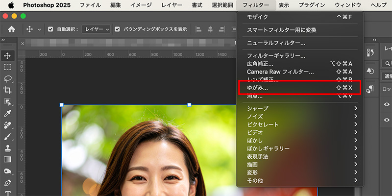Open the レイヤー menu in menu bar
The image size is (392, 196).
[172, 5]
